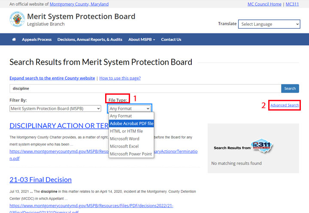Go to Appeals Process page
The image size is (309, 213).
pos(36,39)
